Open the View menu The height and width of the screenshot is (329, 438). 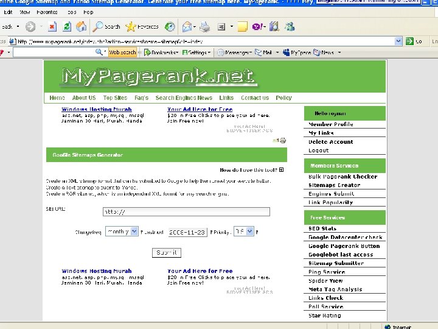(24, 12)
